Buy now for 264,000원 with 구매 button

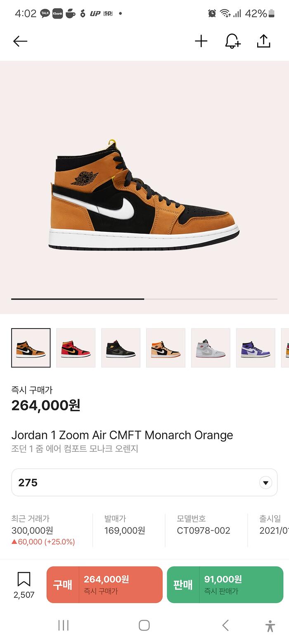click(104, 585)
